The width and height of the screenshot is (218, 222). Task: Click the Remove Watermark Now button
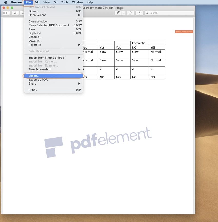click(184, 32)
